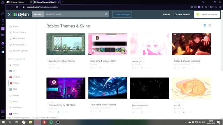Open the browser downloads icon
The width and height of the screenshot is (223, 125).
pos(216,7)
